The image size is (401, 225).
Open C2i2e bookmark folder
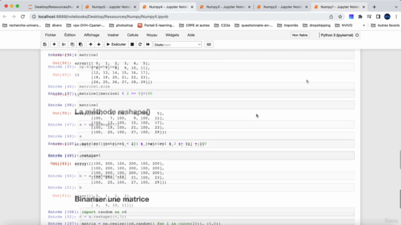tap(222, 25)
